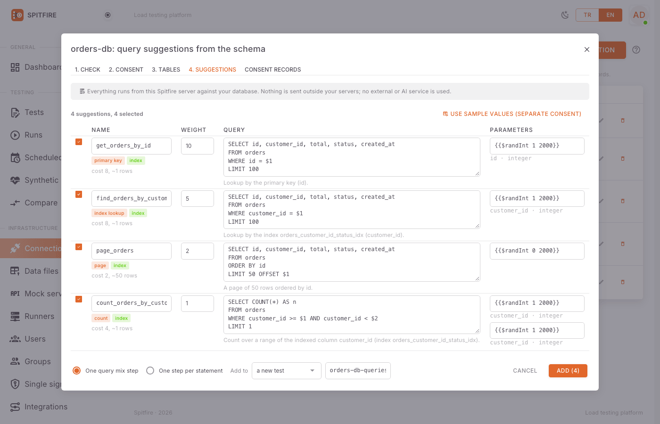This screenshot has height=424, width=660.
Task: Uncheck the count_orders_by_customer suggestion
Action: (79, 299)
